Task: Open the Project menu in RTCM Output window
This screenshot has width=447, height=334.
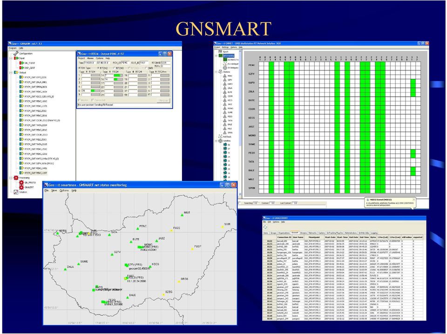Action: (81, 58)
